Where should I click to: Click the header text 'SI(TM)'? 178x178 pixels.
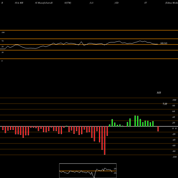click(68, 3)
